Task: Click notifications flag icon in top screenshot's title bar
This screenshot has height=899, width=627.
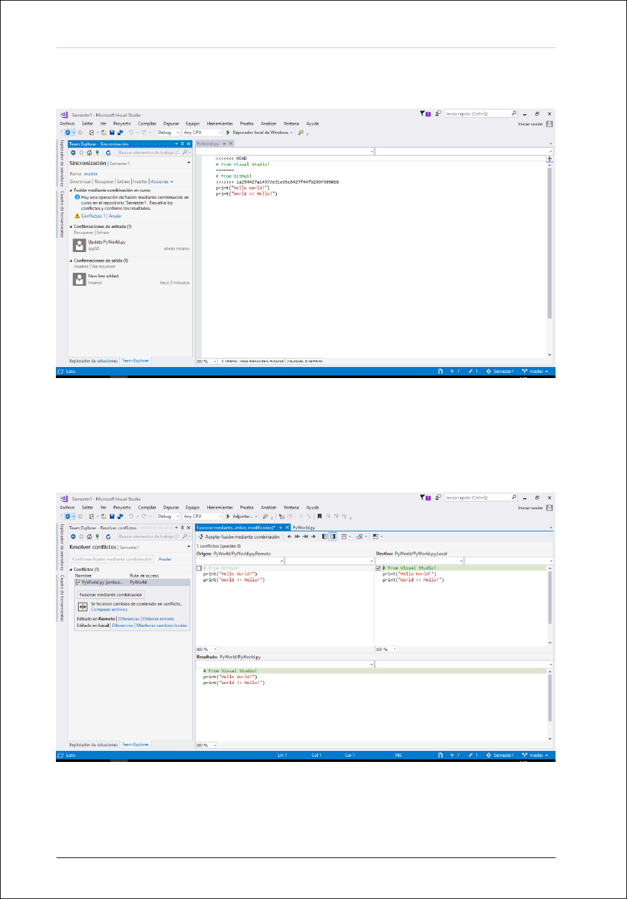Action: click(x=426, y=114)
